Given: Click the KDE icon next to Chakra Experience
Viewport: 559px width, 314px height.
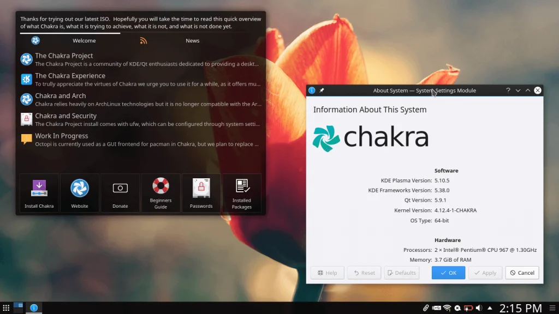Looking at the screenshot, I should click(26, 79).
